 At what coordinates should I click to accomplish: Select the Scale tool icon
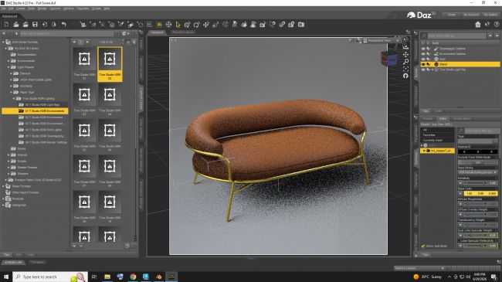pos(215,25)
